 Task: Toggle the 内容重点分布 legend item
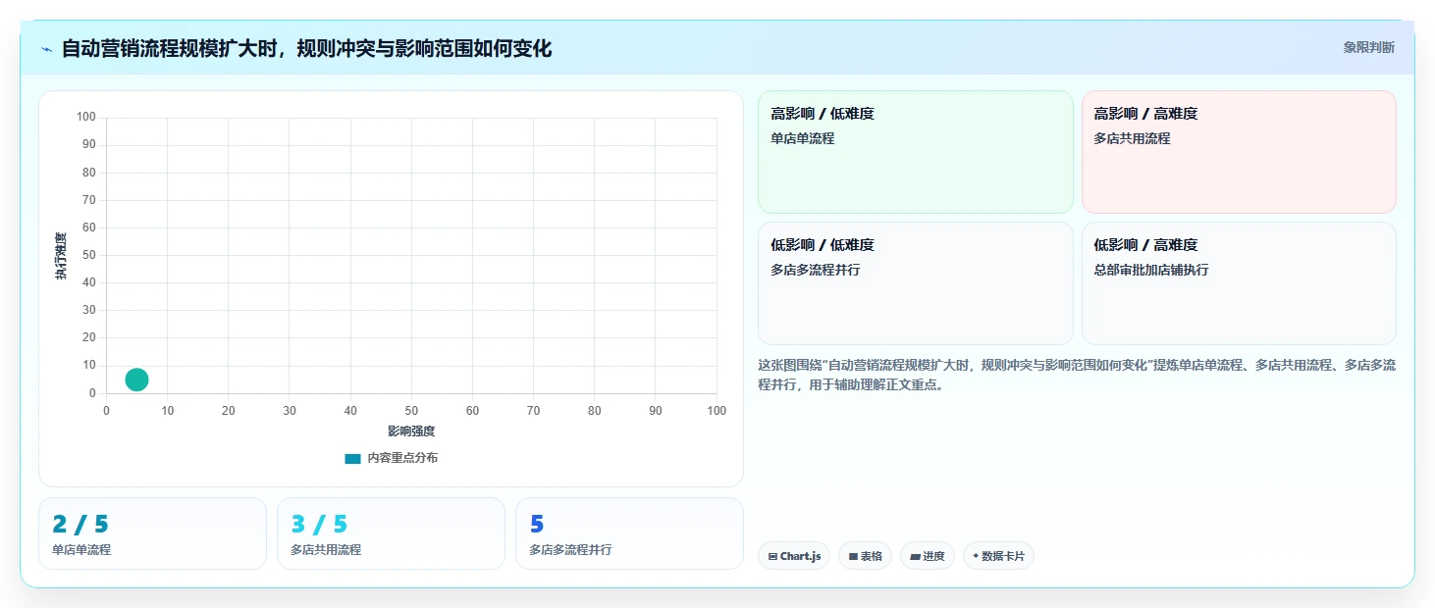(x=392, y=458)
